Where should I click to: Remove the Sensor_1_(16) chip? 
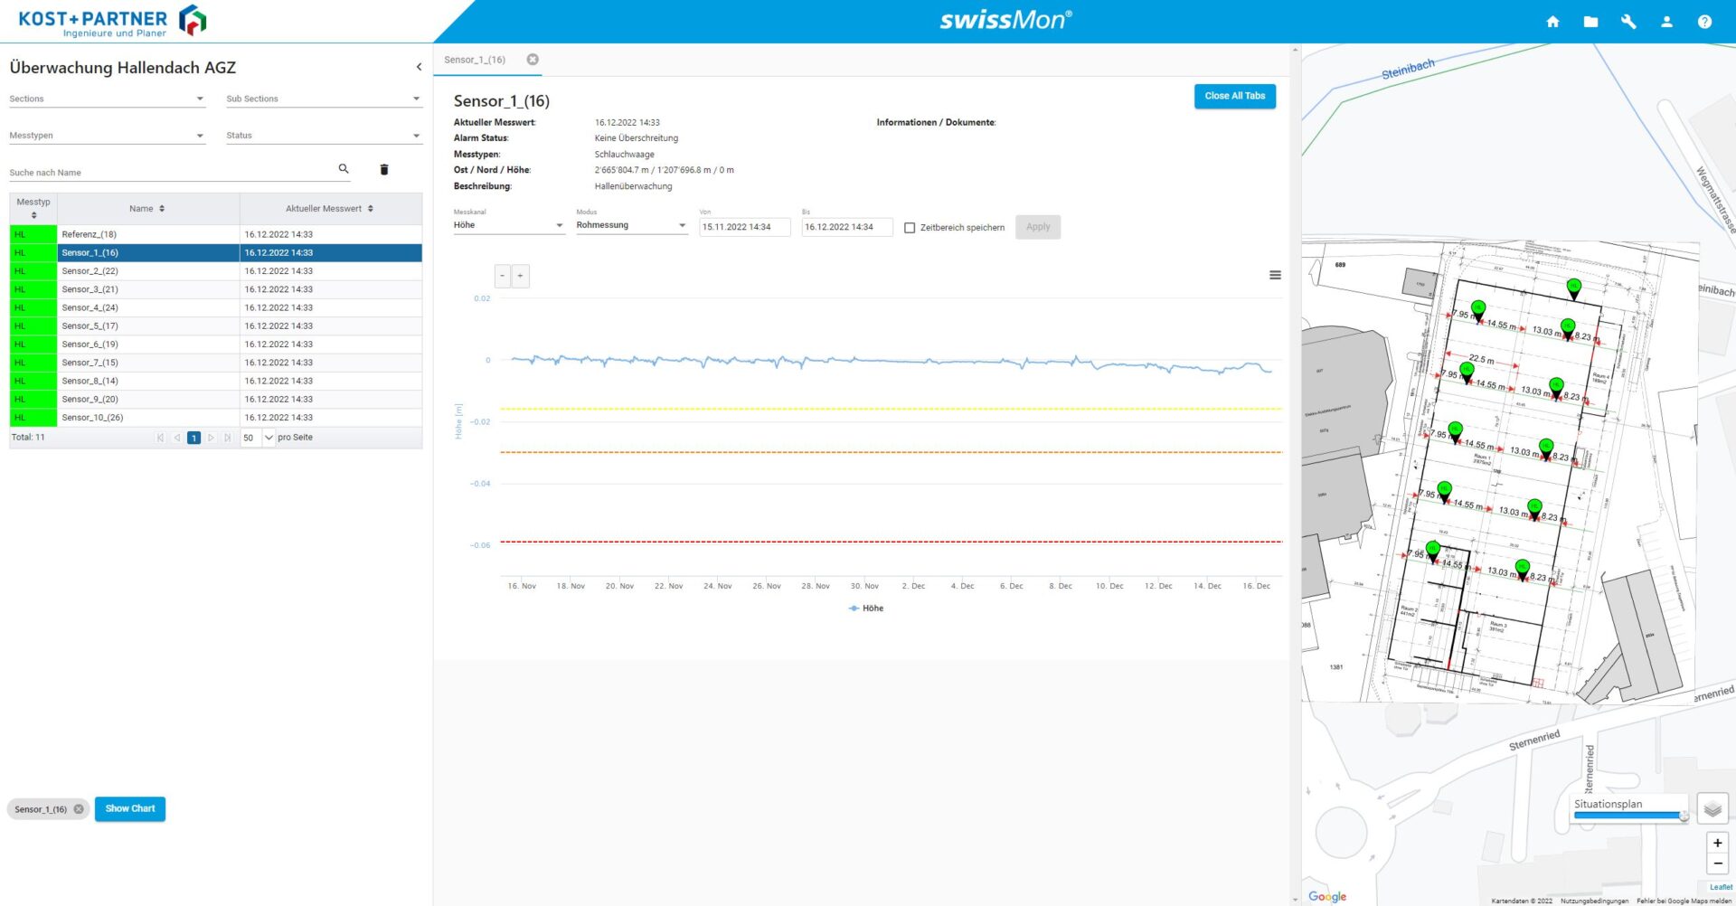point(79,809)
